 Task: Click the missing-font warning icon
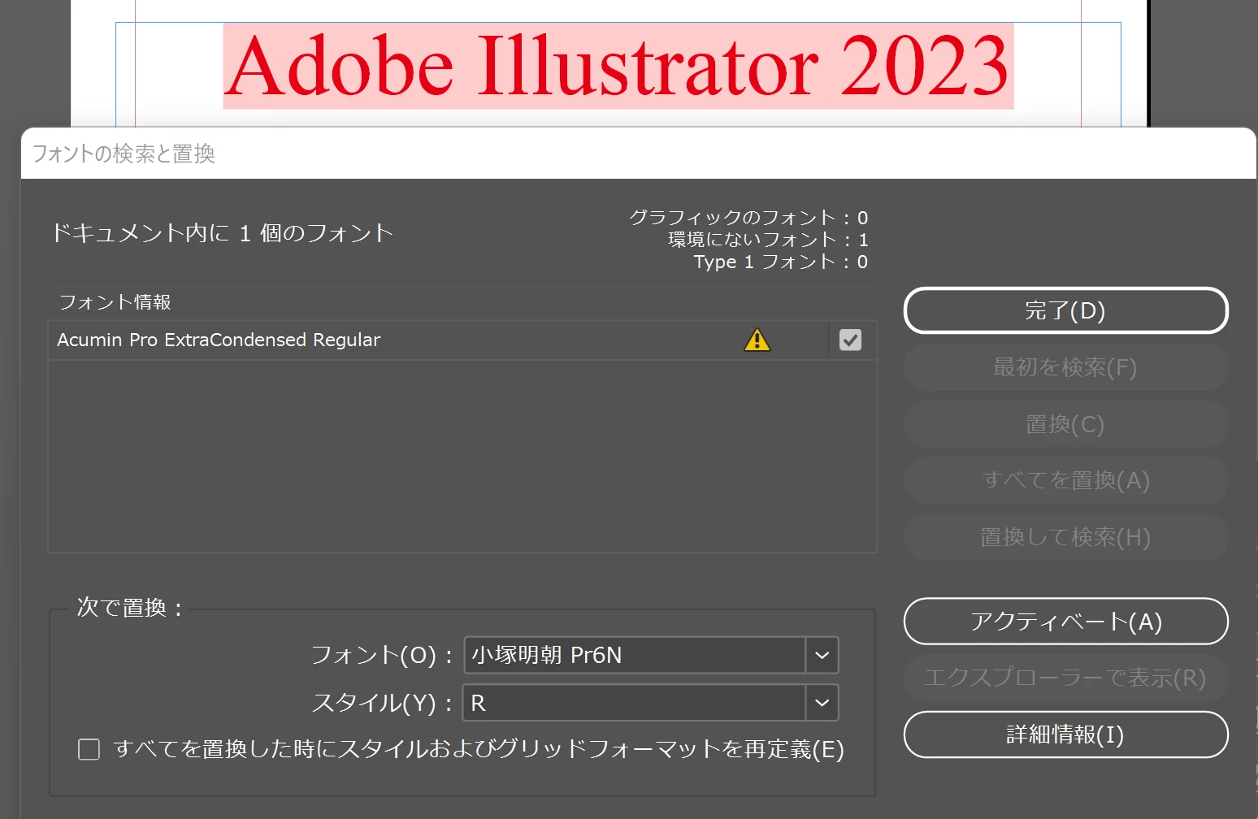(x=757, y=340)
